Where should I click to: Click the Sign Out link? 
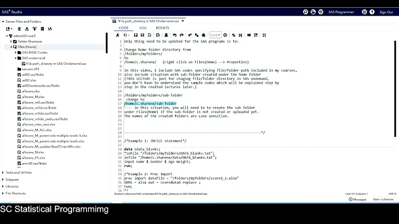(386, 12)
